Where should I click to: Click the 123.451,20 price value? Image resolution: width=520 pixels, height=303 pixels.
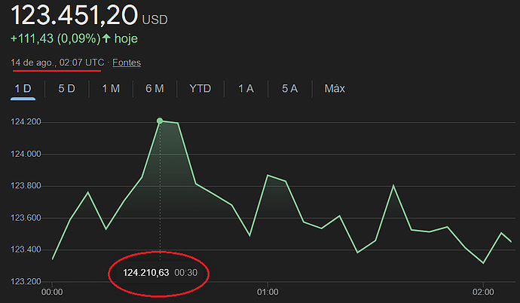(75, 15)
